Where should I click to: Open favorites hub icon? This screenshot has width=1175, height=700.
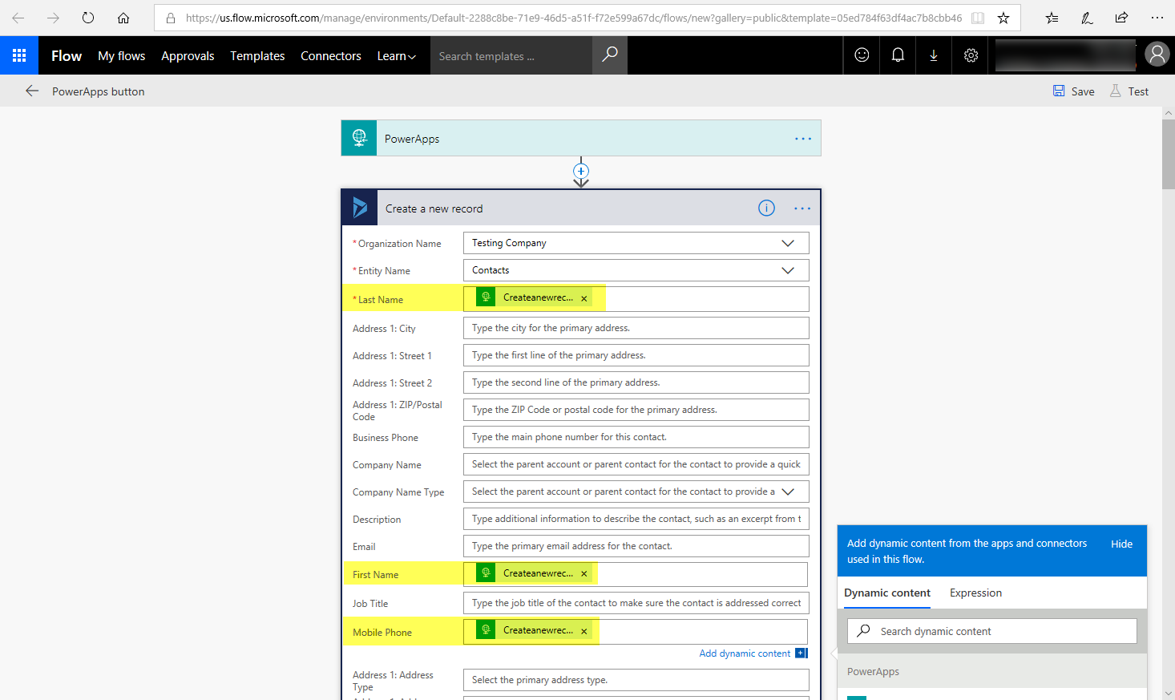(x=1052, y=18)
